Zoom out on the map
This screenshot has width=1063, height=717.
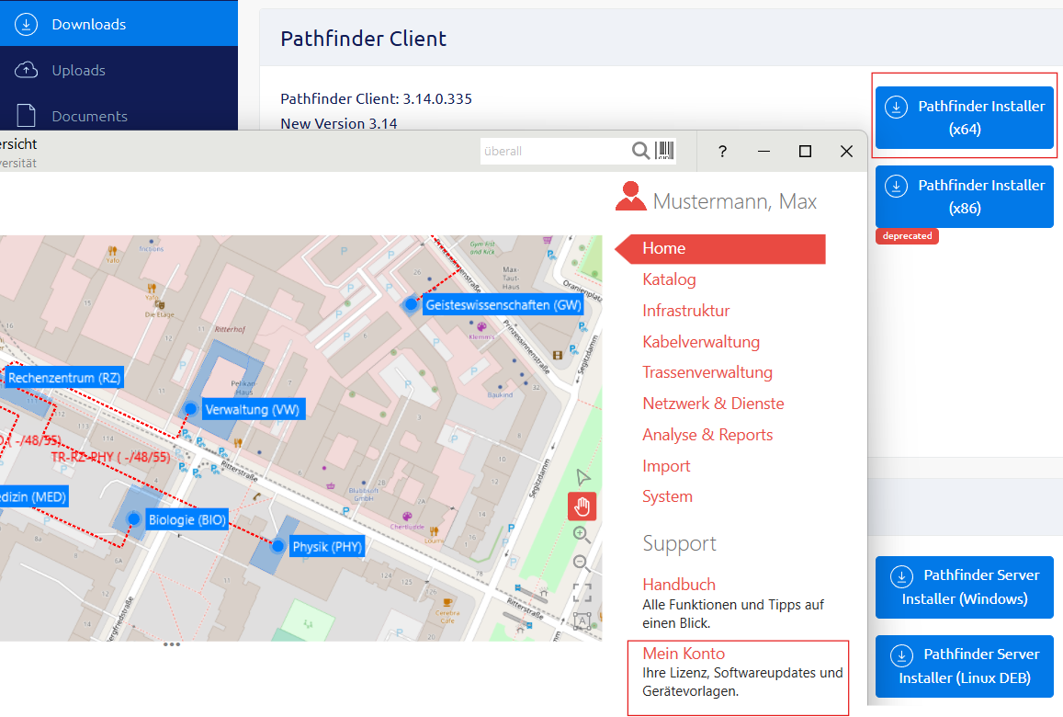click(x=582, y=562)
